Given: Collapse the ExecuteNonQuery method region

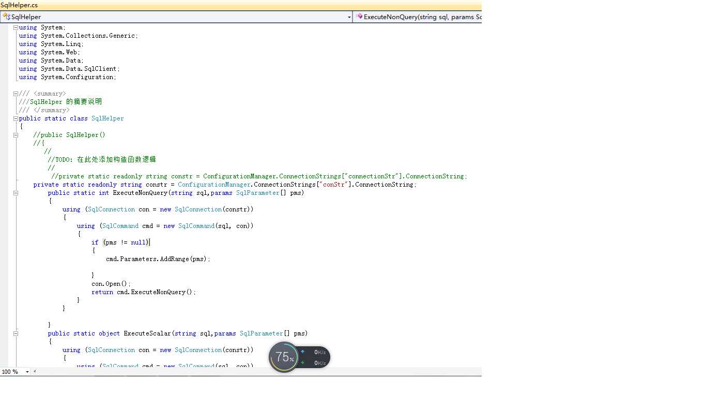Looking at the screenshot, I should 16,193.
